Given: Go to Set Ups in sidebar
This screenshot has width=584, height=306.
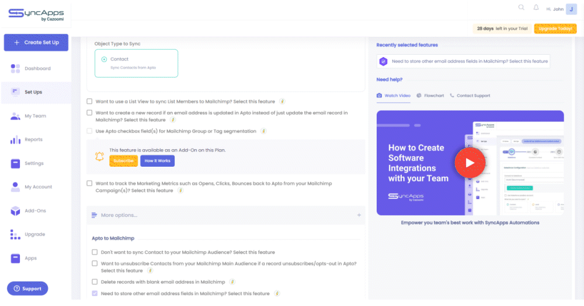Looking at the screenshot, I should coord(36,92).
